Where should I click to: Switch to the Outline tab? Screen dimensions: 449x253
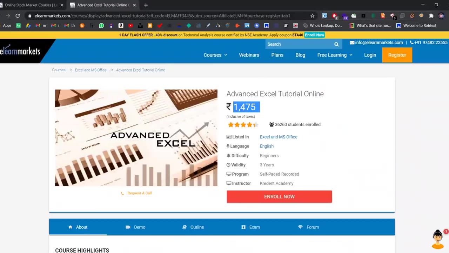click(193, 227)
